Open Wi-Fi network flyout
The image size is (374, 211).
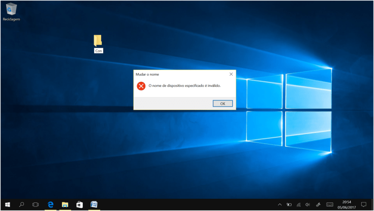298,204
